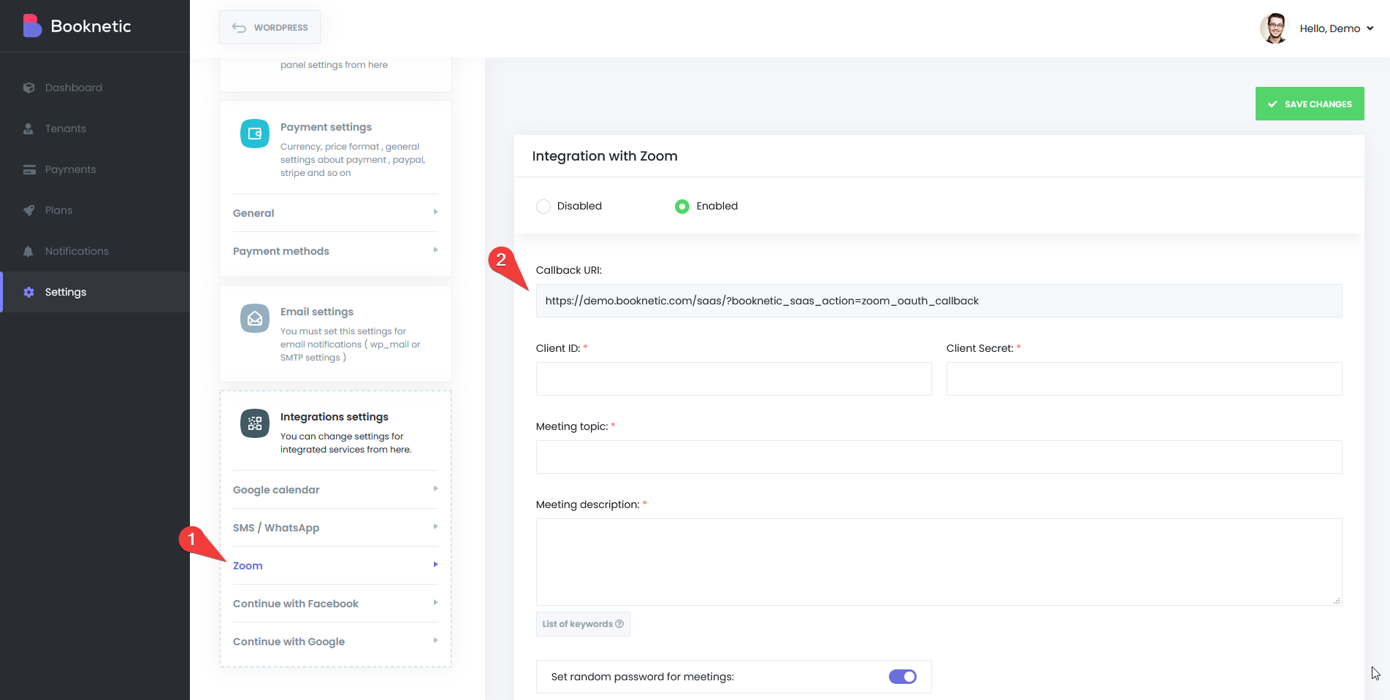Viewport: 1390px width, 700px height.
Task: Click the WORDPRESS back button
Action: (270, 28)
